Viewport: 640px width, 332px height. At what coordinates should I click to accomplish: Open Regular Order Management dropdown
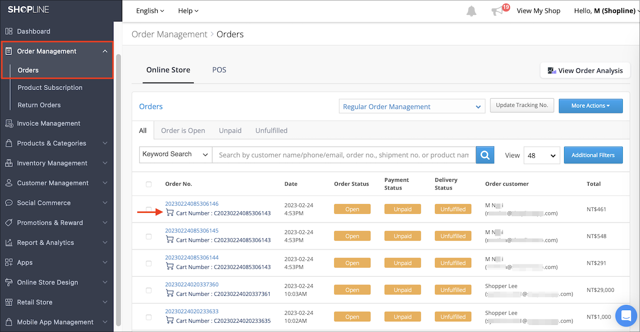(x=412, y=106)
